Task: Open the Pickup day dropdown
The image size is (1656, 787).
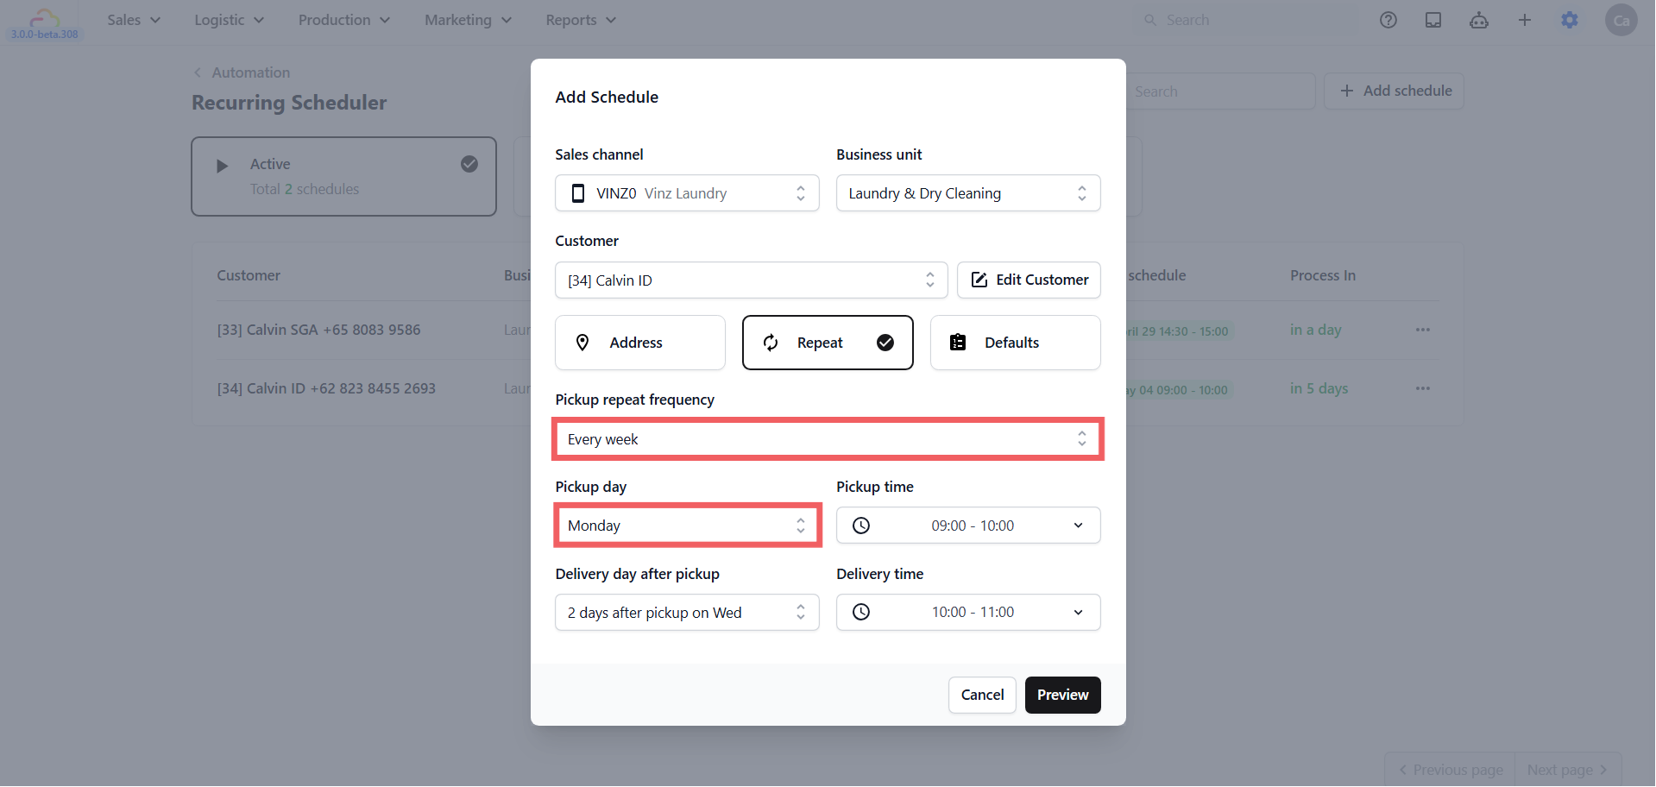Action: pyautogui.click(x=687, y=526)
